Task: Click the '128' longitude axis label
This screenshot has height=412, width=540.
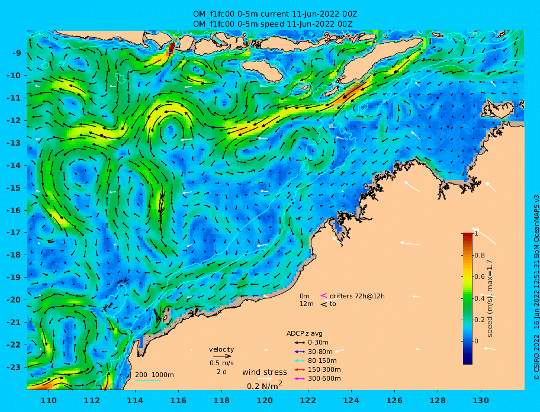Action: pos(438,400)
